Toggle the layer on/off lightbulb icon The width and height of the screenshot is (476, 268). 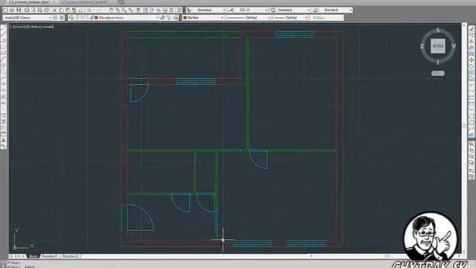(77, 18)
